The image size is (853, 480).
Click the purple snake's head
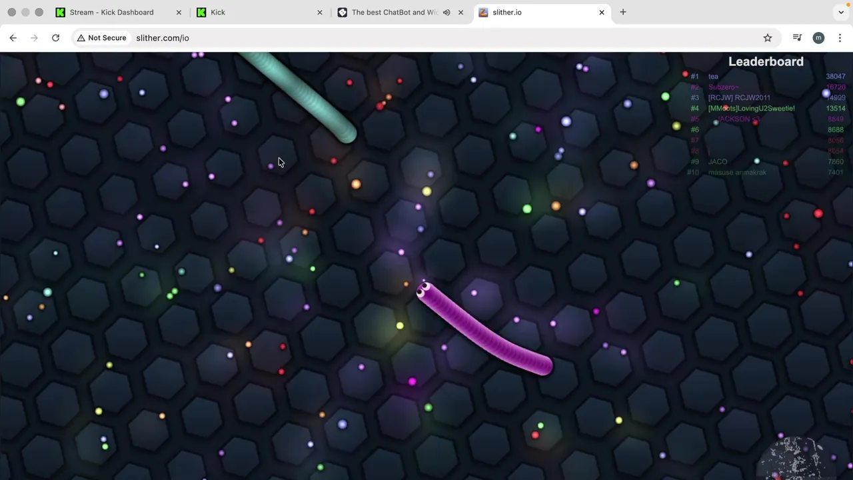425,290
